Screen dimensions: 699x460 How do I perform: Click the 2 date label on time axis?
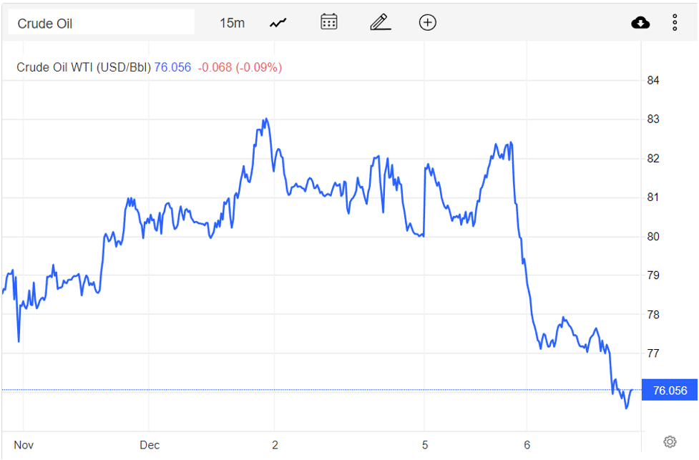click(275, 445)
